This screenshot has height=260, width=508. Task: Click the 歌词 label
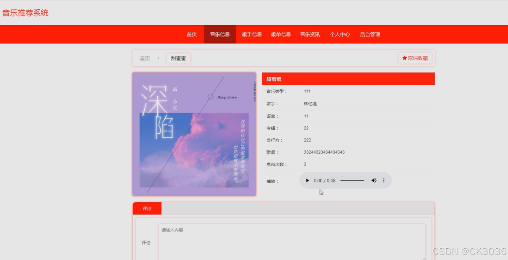pyautogui.click(x=272, y=152)
